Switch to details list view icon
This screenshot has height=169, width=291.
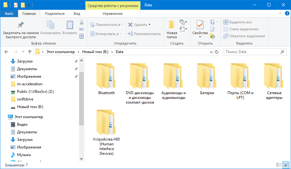[x=279, y=165]
